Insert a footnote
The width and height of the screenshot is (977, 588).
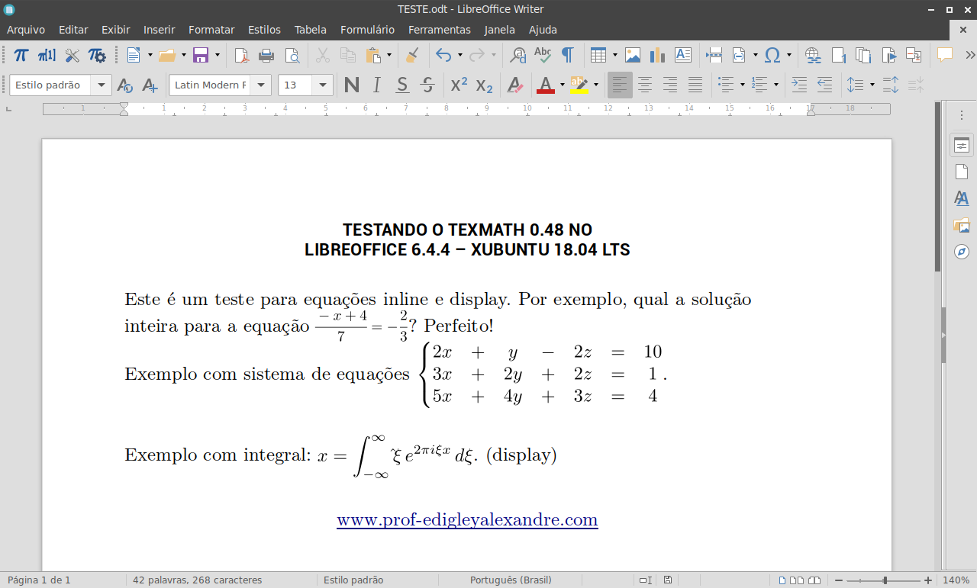(x=838, y=55)
